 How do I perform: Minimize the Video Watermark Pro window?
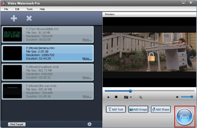tap(184, 3)
